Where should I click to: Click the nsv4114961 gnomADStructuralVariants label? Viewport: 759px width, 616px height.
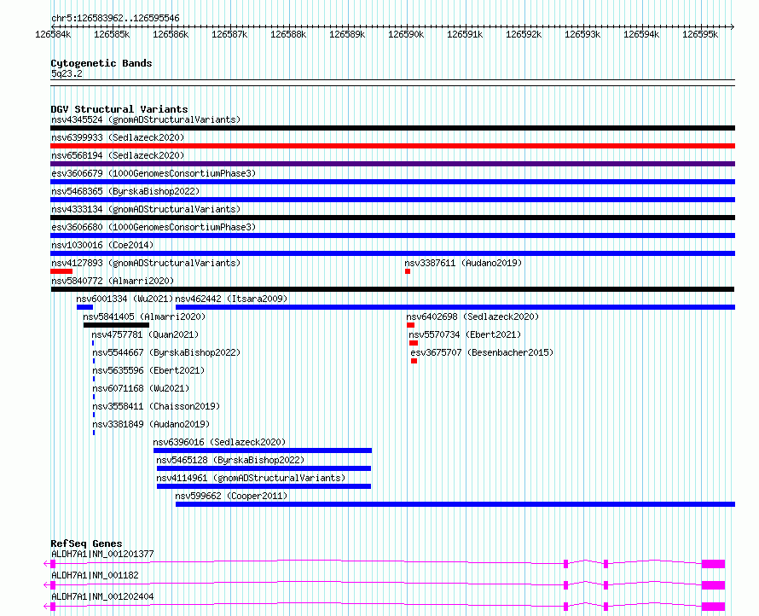(x=251, y=478)
